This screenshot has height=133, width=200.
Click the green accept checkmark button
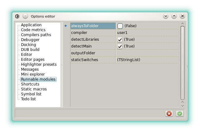(180, 114)
